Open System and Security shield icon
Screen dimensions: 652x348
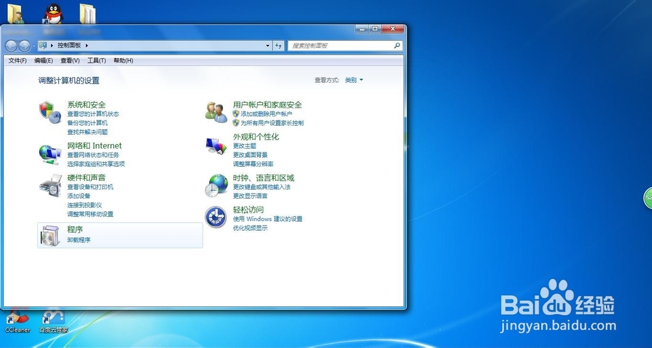50,112
